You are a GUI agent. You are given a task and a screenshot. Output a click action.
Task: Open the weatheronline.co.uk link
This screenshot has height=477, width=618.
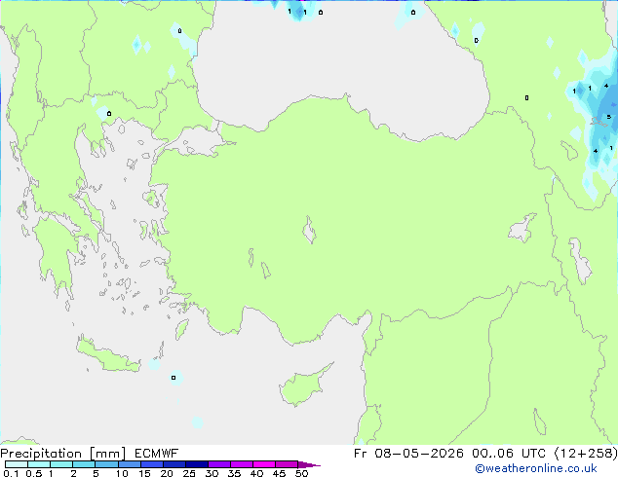[x=536, y=468]
